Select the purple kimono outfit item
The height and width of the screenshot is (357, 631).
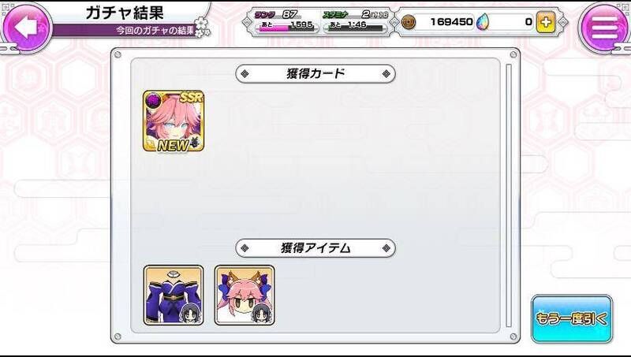click(x=174, y=295)
